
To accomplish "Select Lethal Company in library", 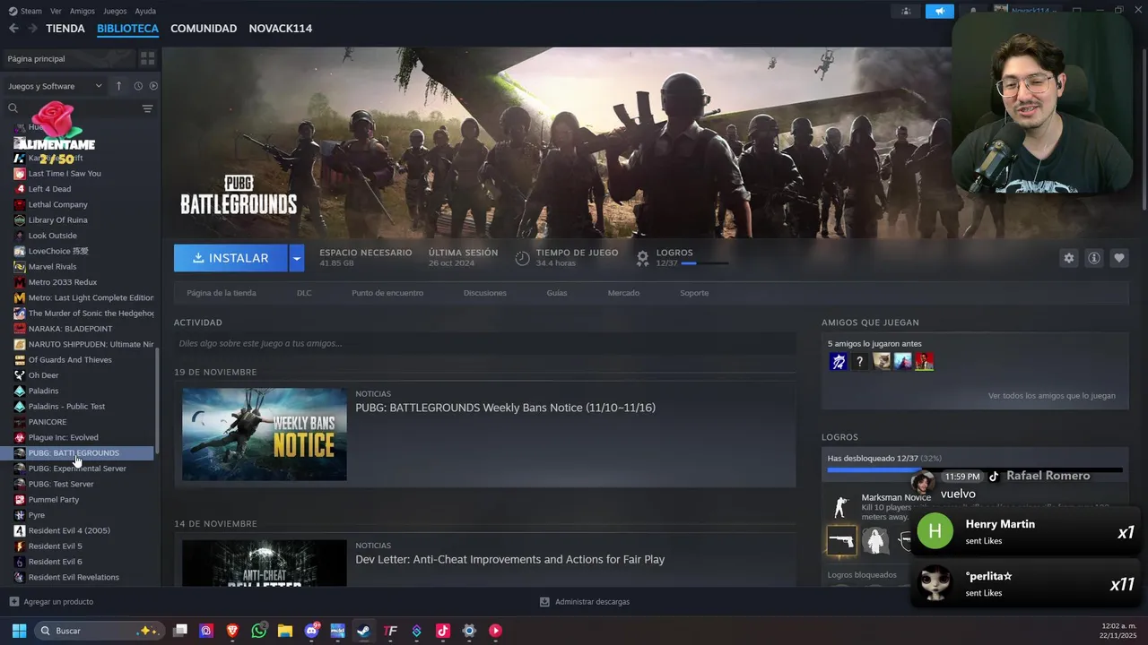I will [x=58, y=204].
